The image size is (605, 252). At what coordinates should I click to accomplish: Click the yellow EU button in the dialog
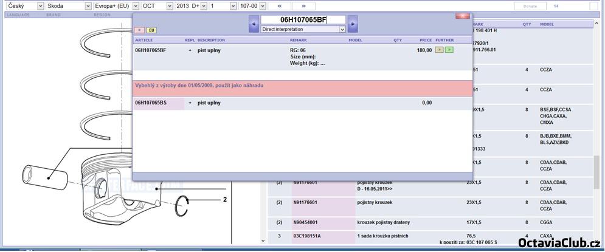tap(151, 30)
